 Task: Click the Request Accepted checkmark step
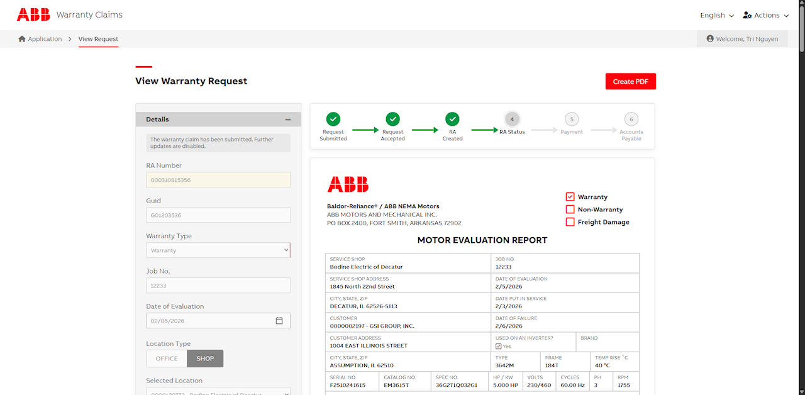pyautogui.click(x=392, y=119)
